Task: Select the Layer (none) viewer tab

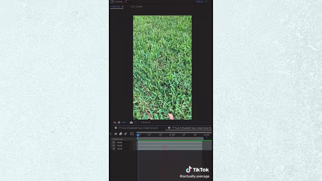Action: click(x=136, y=7)
